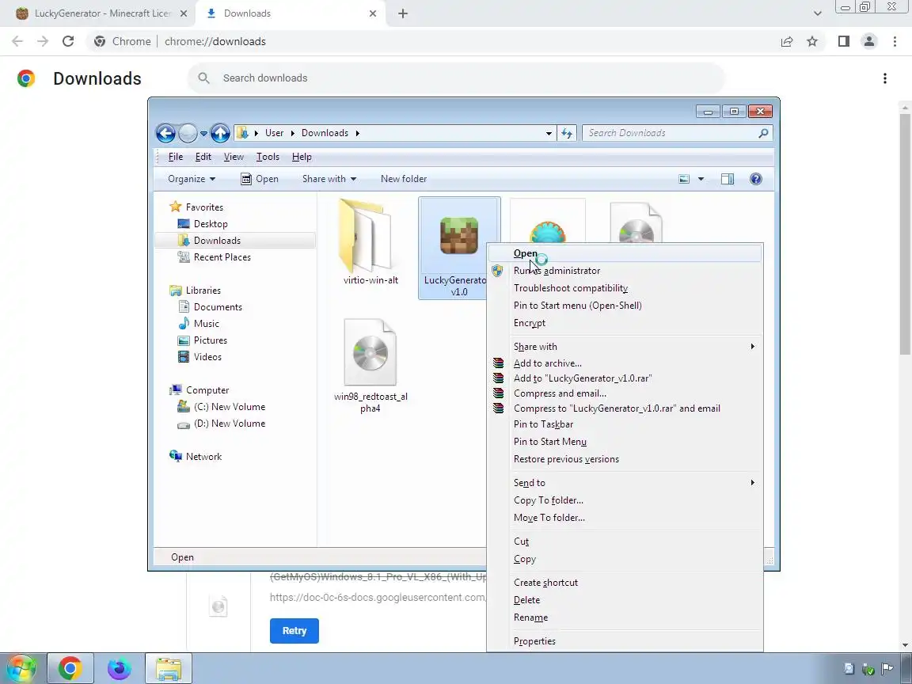The width and height of the screenshot is (912, 684).
Task: Open the Explorer File menu
Action: click(175, 157)
